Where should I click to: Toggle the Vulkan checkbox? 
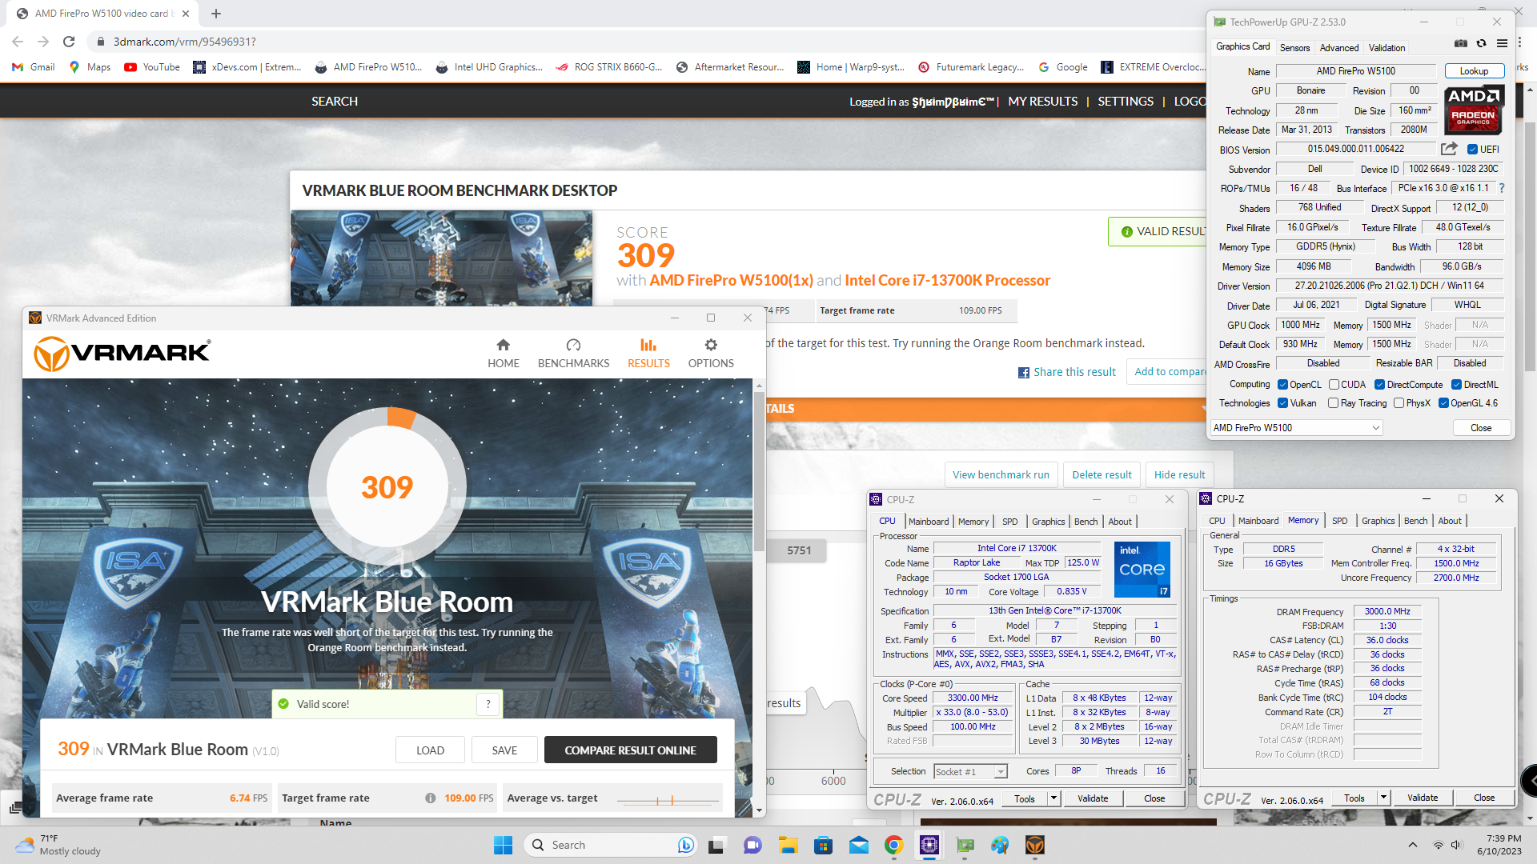pos(1282,403)
